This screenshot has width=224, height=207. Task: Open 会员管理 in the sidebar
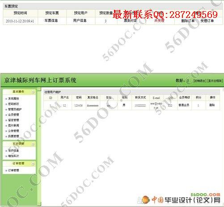click(x=13, y=115)
